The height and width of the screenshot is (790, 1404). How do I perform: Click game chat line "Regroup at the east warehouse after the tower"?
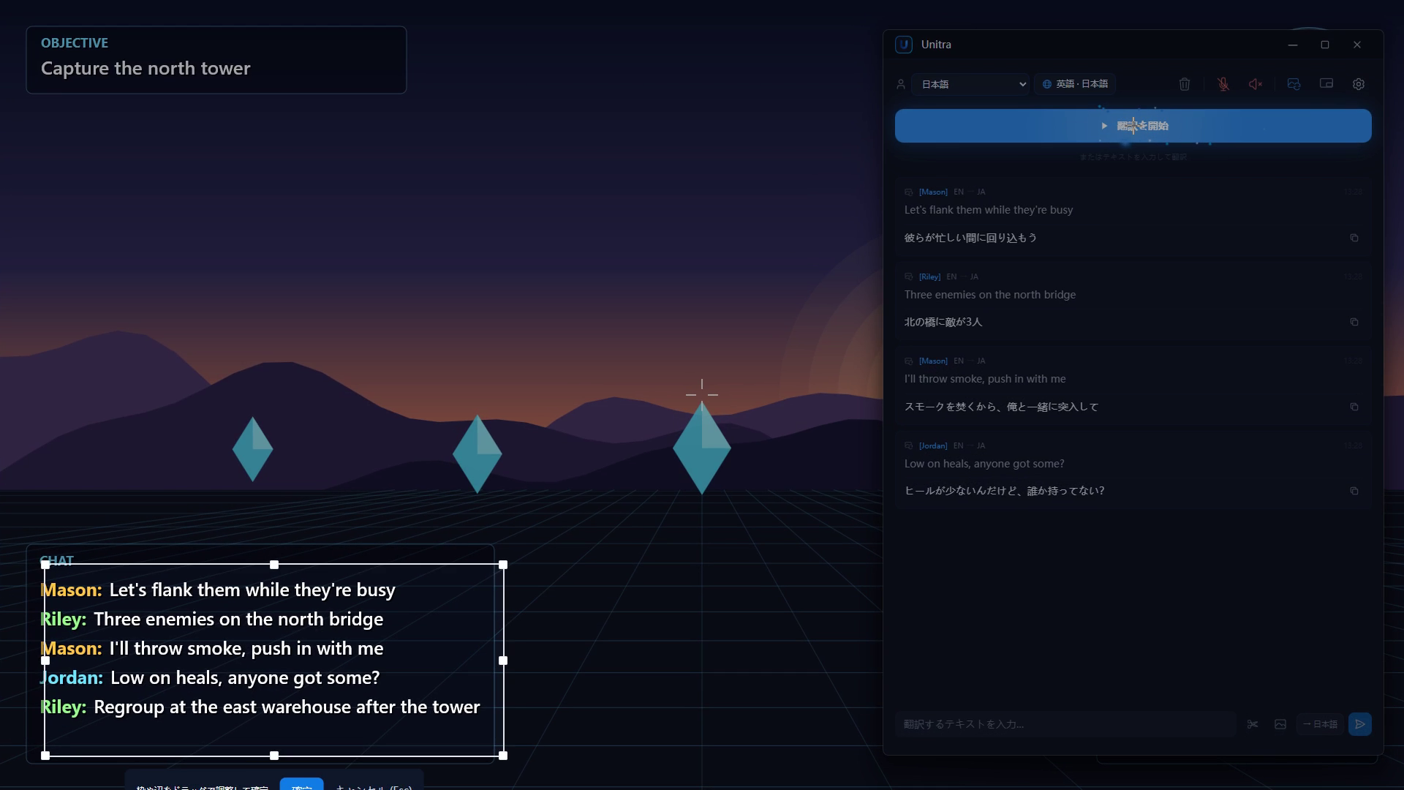click(287, 707)
